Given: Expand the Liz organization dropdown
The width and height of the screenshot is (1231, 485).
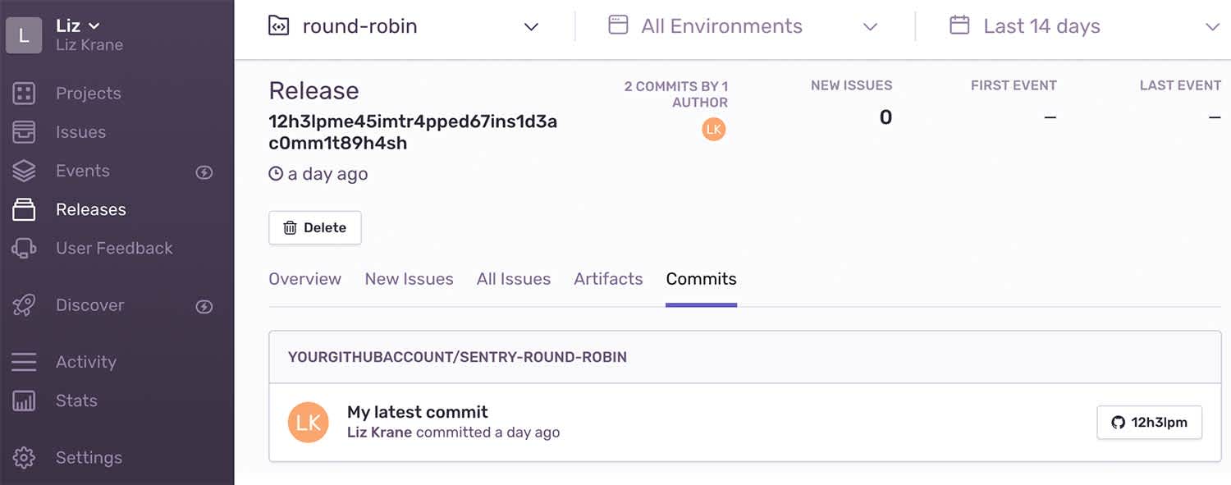Looking at the screenshot, I should 78,26.
